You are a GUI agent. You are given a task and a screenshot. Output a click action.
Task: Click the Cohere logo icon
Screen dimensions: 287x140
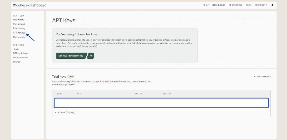coord(14,5)
